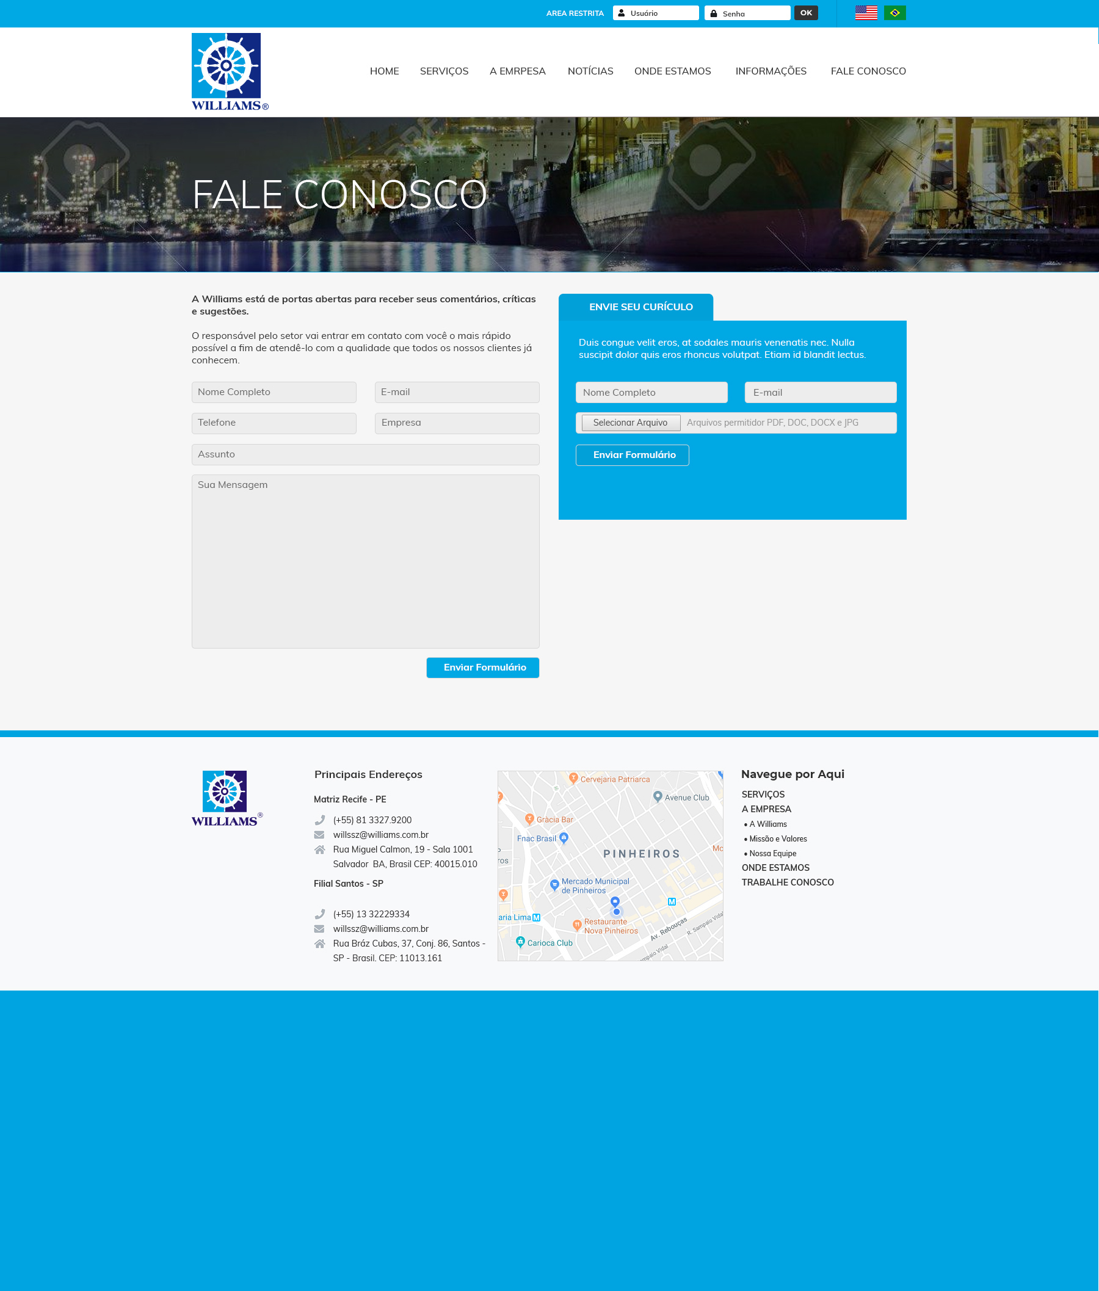Send the curriculum form via Enviar Formulário

point(632,455)
